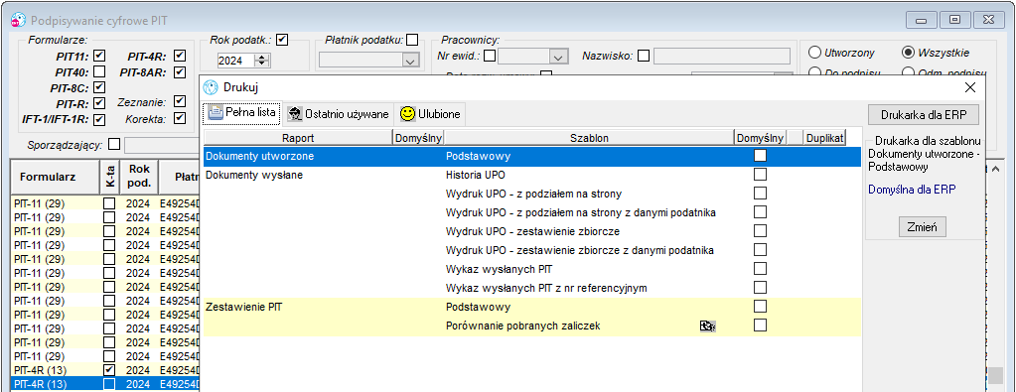Toggle the PIT-8C checkbox
The image size is (1016, 392).
[x=99, y=86]
